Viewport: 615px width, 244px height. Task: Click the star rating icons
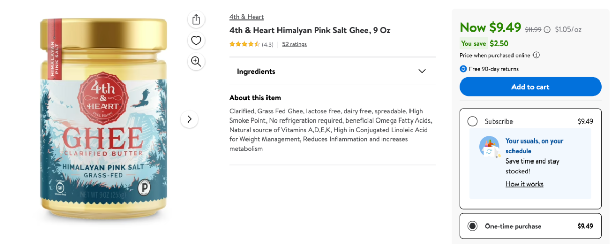[244, 44]
